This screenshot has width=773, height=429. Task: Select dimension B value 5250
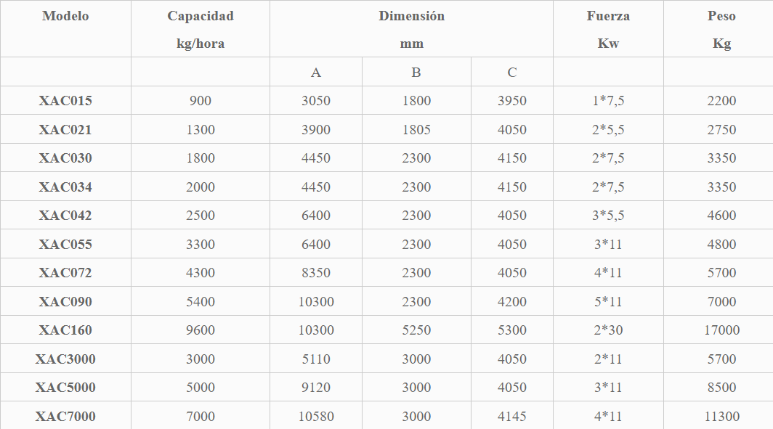pyautogui.click(x=416, y=330)
